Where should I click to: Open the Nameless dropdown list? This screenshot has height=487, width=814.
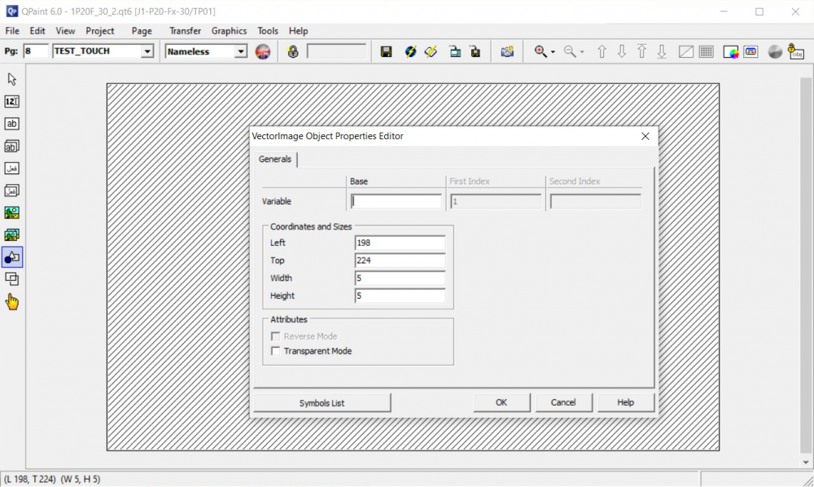click(240, 52)
